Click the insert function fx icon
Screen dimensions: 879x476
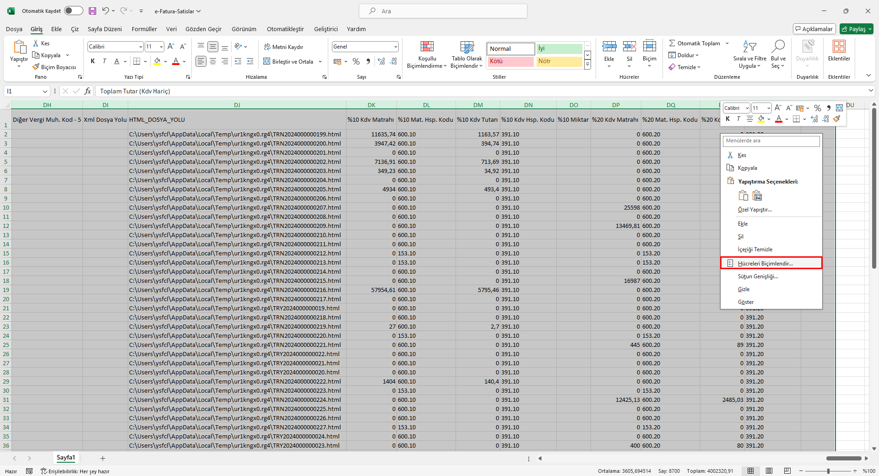[87, 91]
